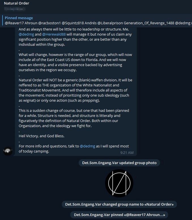
Task: Click the blurred member count under the title
Action: tap(15, 9)
